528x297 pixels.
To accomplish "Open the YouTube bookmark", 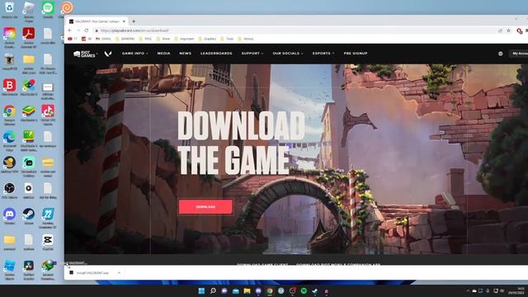I will pos(73,39).
